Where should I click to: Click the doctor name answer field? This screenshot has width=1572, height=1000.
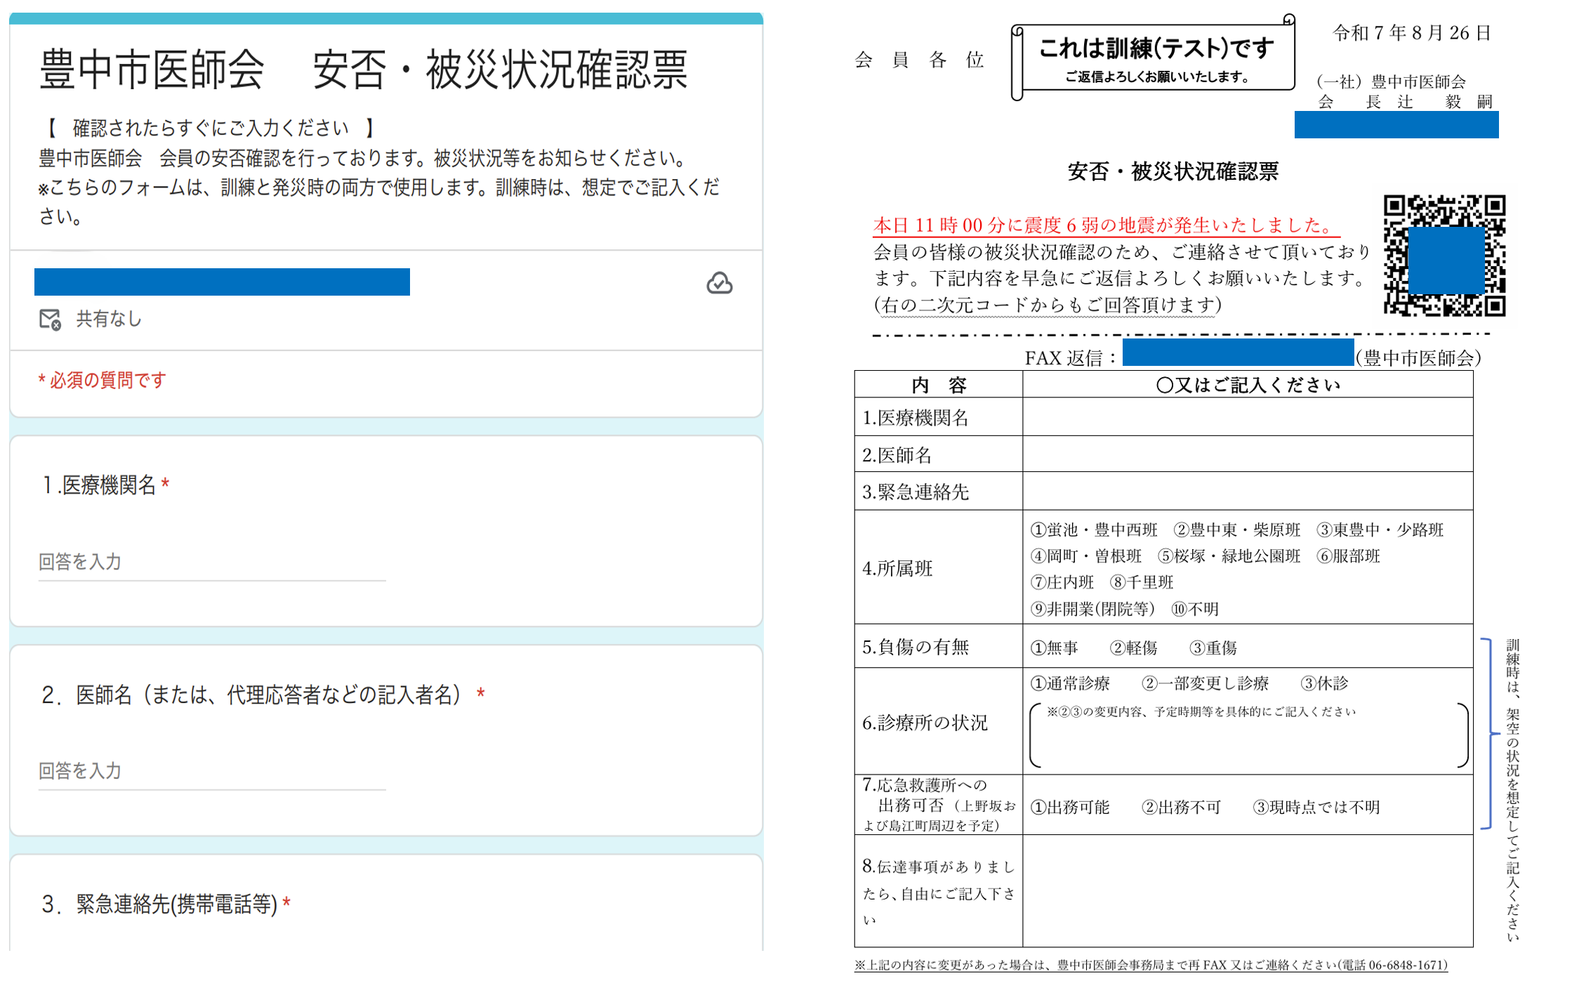pyautogui.click(x=211, y=771)
